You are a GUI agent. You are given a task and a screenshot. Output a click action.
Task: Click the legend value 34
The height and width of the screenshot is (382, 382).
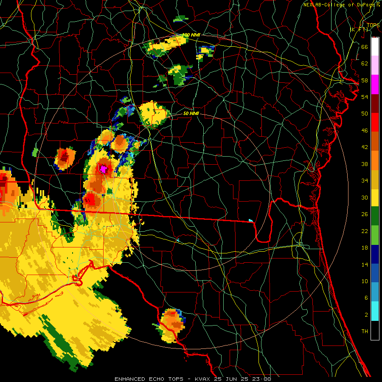[365, 181]
